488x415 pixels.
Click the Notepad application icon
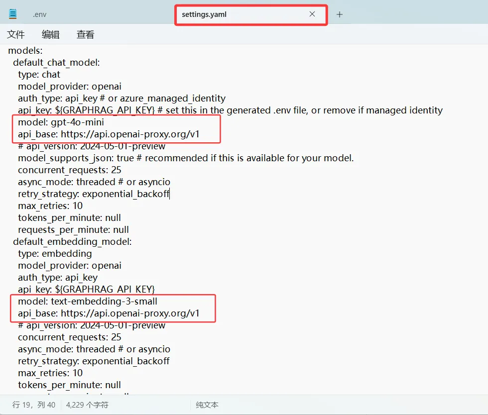(x=12, y=13)
